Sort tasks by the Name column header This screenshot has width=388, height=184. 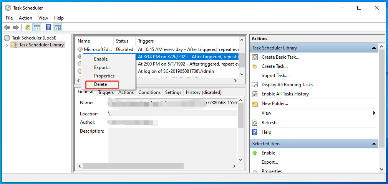(95, 41)
